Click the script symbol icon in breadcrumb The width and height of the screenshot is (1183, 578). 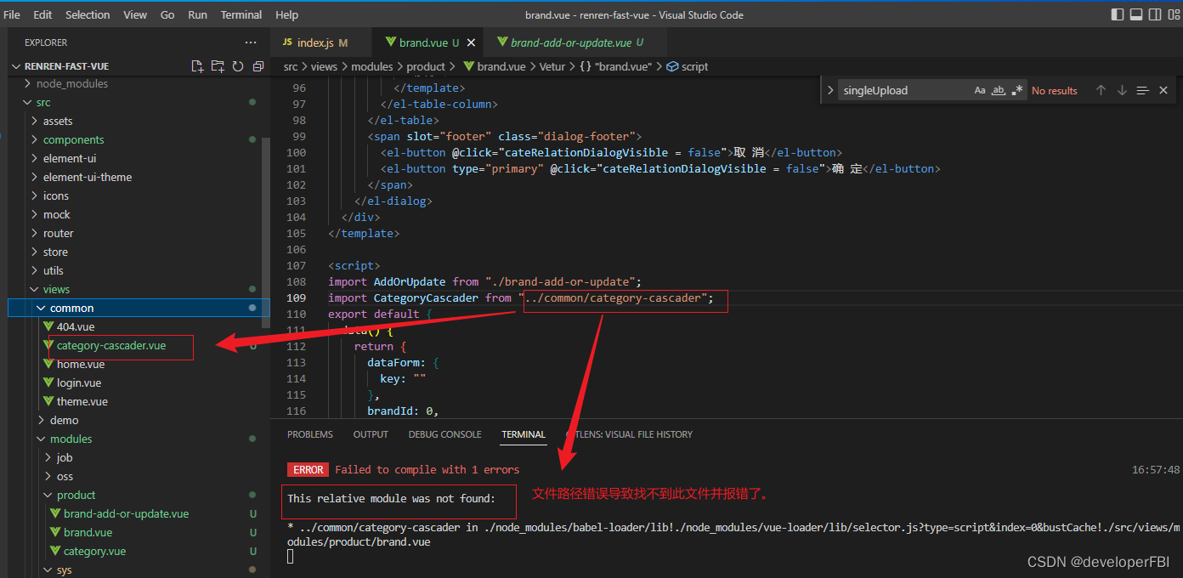click(x=672, y=66)
